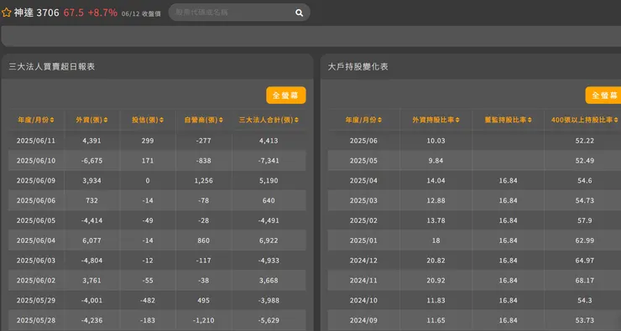Viewport: 621px width, 331px height.
Task: Click the favorite star icon beside 神達
Action: 7,13
